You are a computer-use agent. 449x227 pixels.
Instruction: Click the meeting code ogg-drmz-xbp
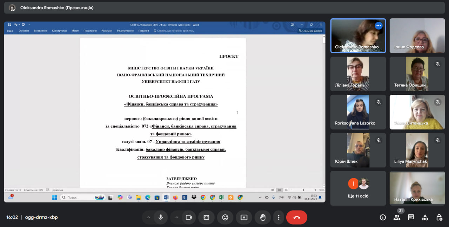41,217
